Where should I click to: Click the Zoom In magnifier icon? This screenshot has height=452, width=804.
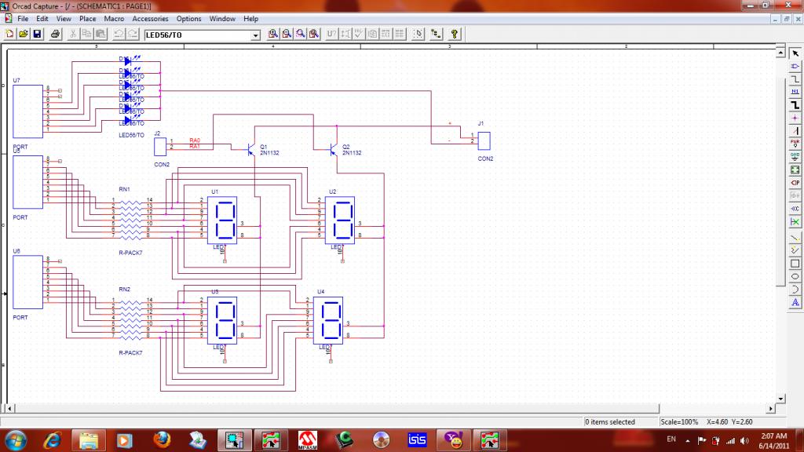(x=273, y=35)
